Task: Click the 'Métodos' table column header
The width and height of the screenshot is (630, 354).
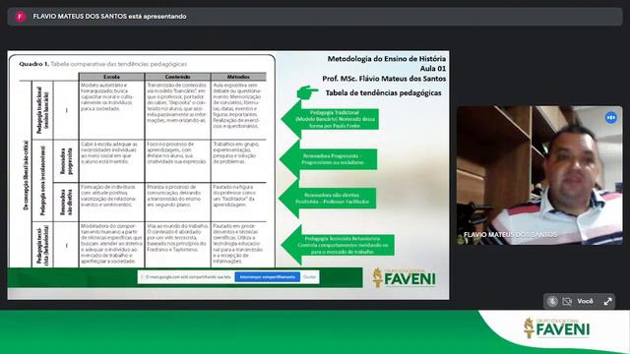Action: [x=238, y=77]
